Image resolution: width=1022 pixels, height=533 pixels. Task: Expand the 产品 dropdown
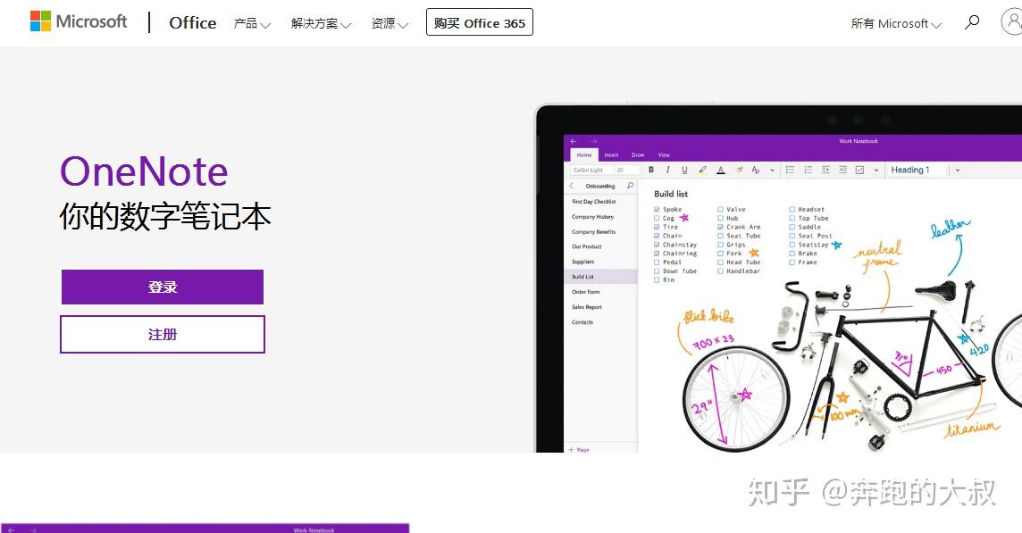[x=251, y=24]
